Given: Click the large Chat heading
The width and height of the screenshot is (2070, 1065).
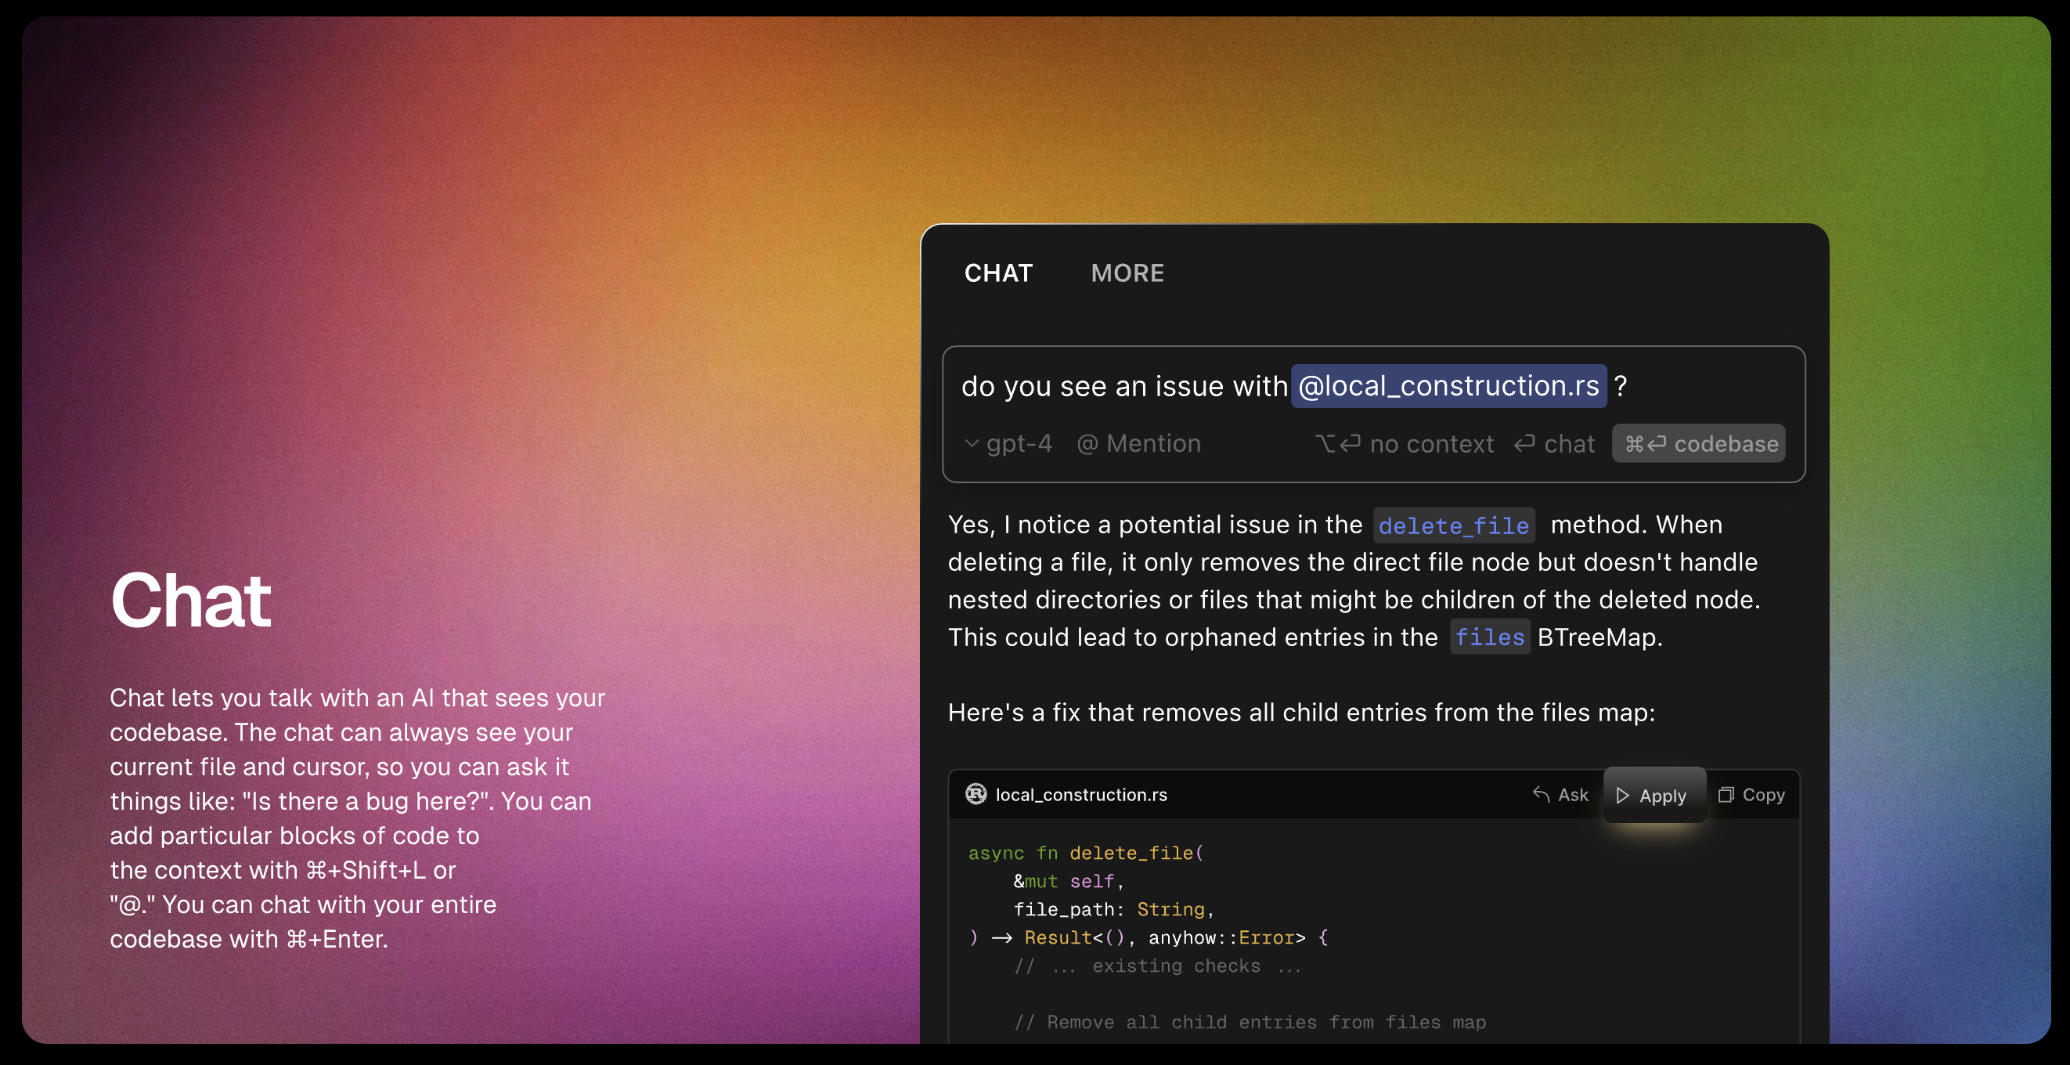Looking at the screenshot, I should coord(190,601).
